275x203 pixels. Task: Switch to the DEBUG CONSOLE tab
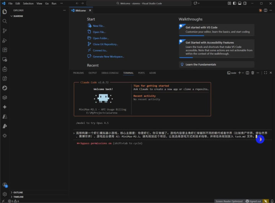(x=110, y=73)
